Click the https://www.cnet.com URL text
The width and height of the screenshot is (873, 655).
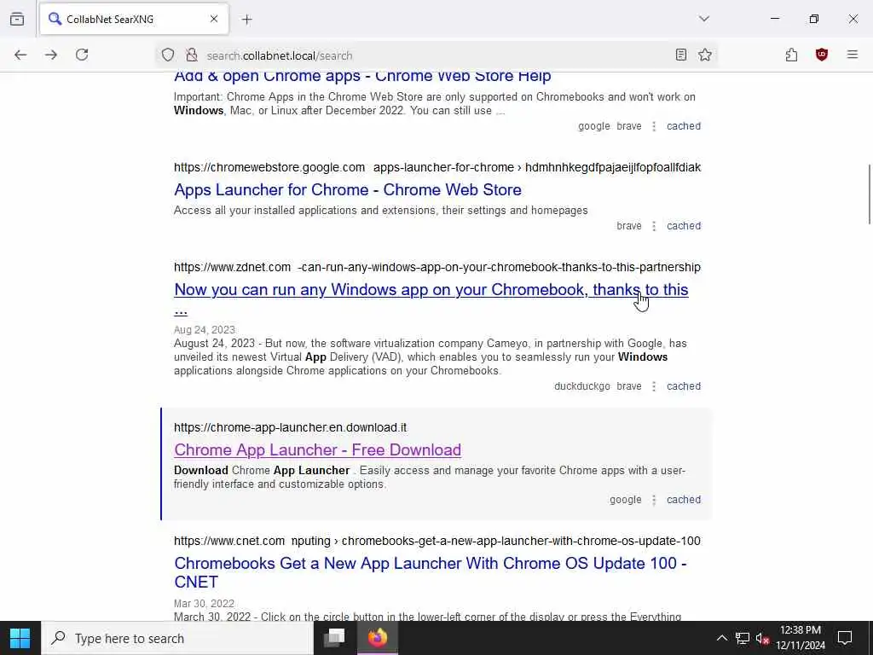click(229, 541)
